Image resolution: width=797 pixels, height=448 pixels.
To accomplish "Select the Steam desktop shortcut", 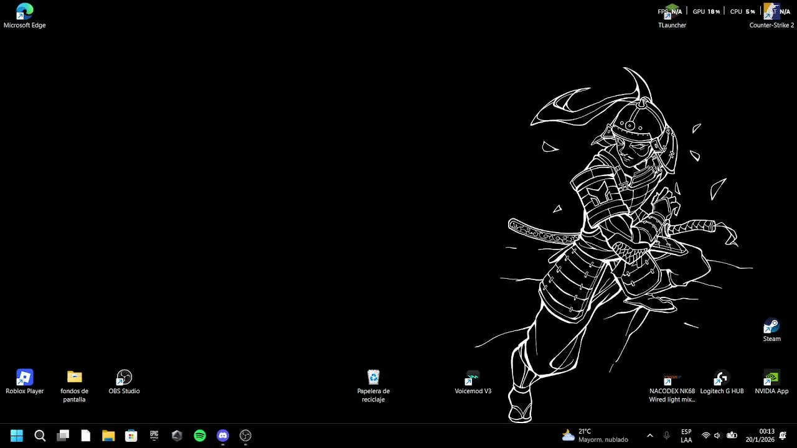I will pyautogui.click(x=771, y=330).
